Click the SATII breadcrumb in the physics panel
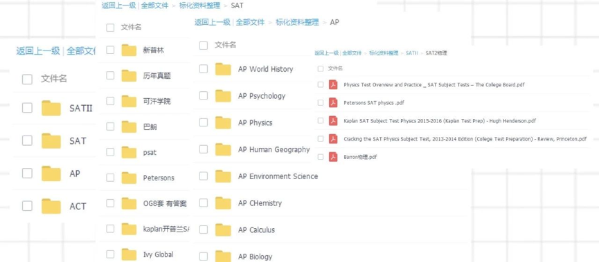Viewport: 599px width, 262px height. click(x=412, y=53)
